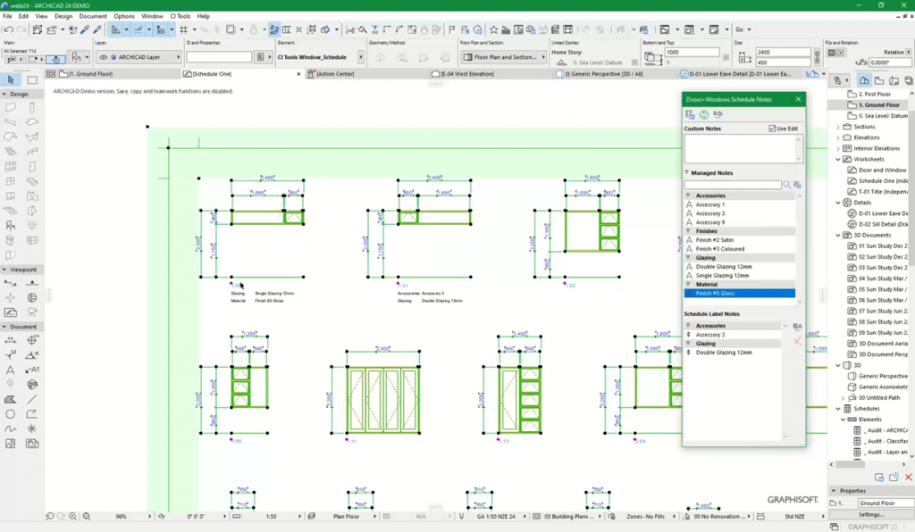The width and height of the screenshot is (915, 532).
Task: Open the File menu
Action: click(7, 16)
